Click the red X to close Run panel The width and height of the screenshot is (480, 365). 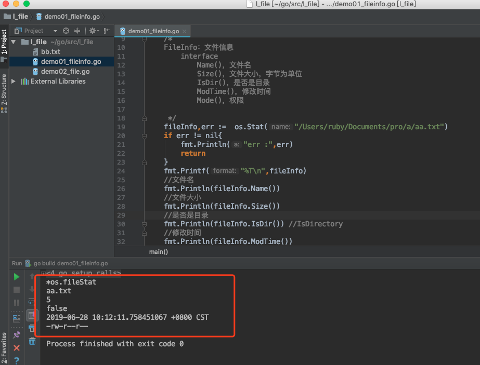17,348
